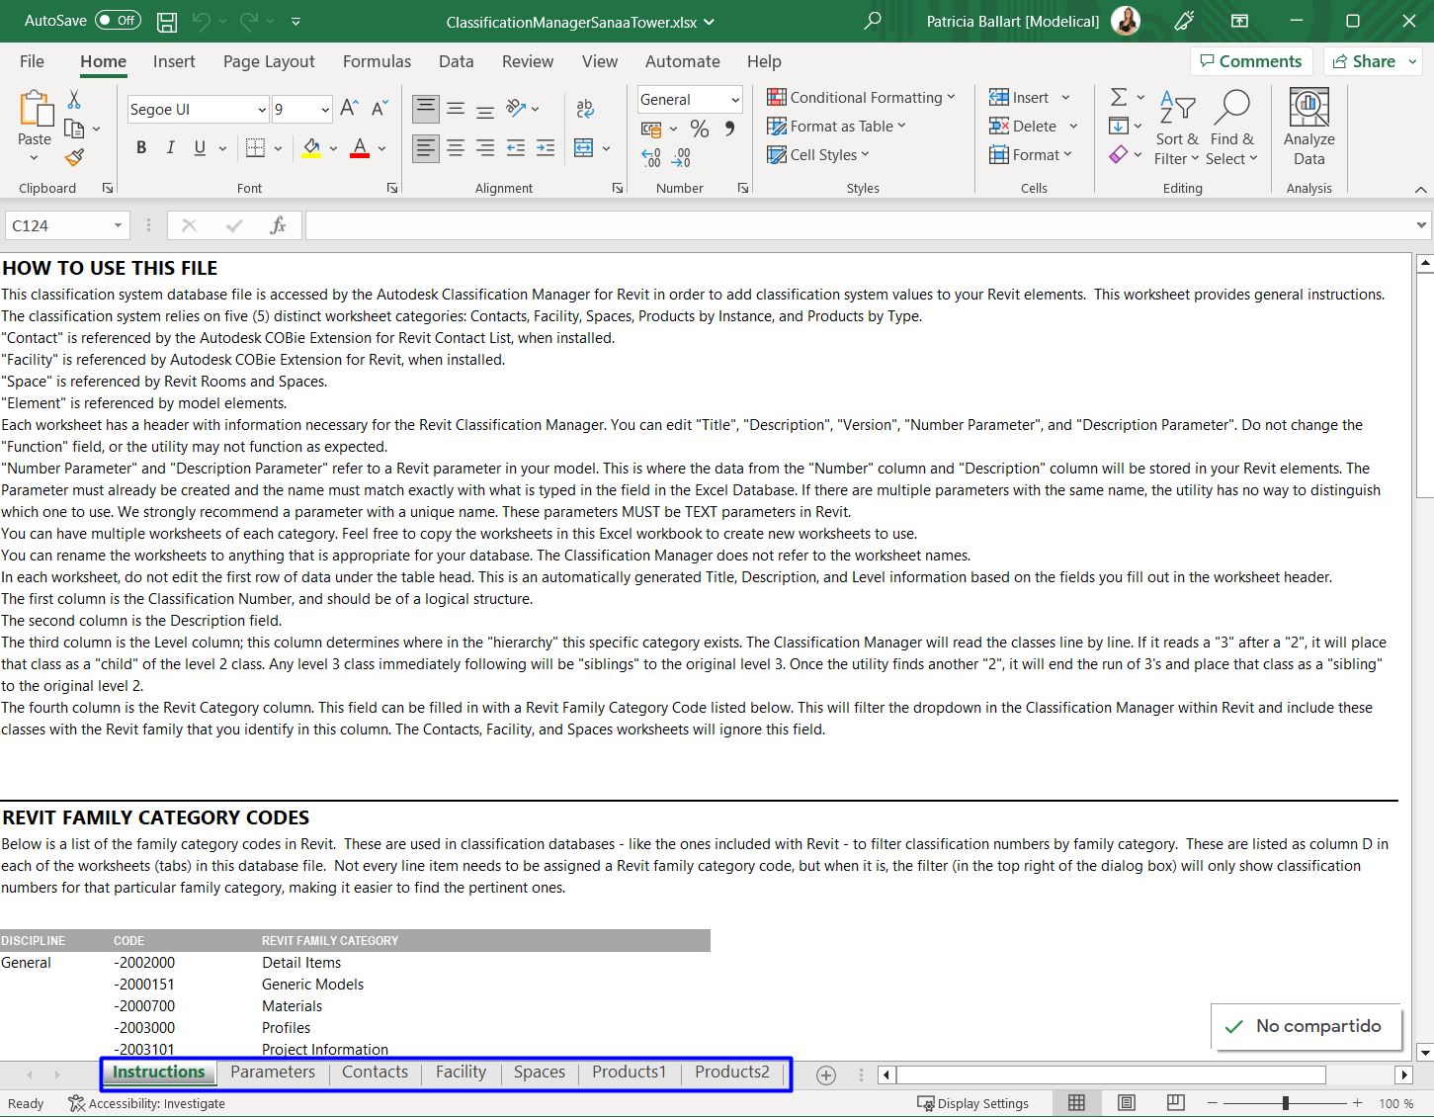Open the Comments pane
Screen dimensions: 1434x1117
pos(1251,61)
